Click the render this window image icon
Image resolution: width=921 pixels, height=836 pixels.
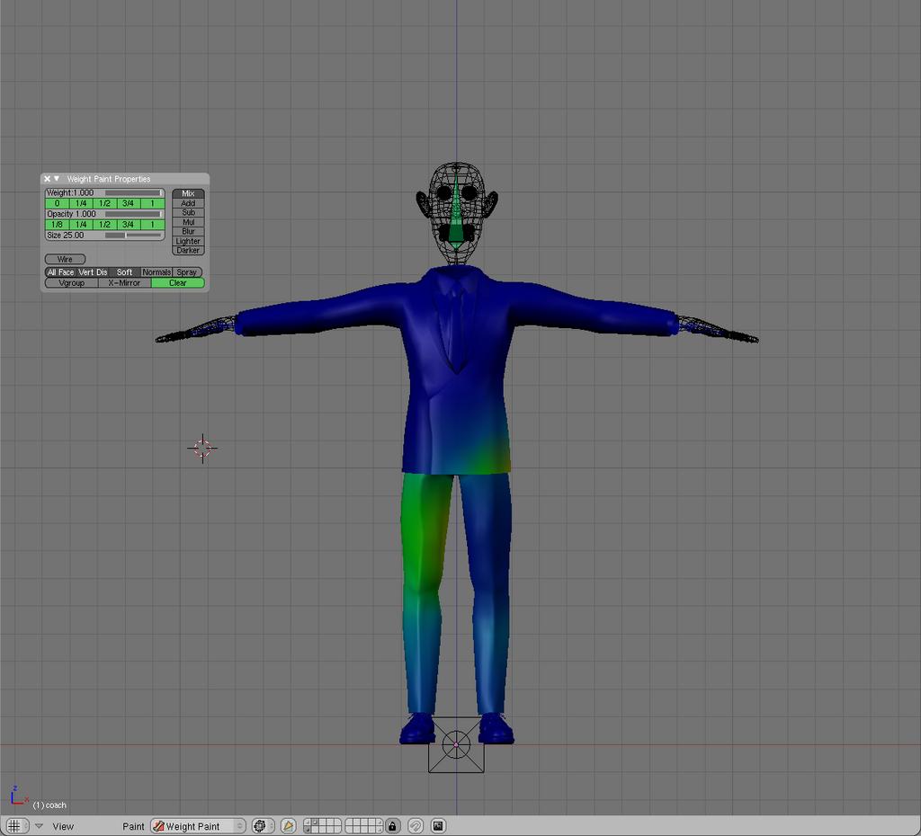click(438, 826)
